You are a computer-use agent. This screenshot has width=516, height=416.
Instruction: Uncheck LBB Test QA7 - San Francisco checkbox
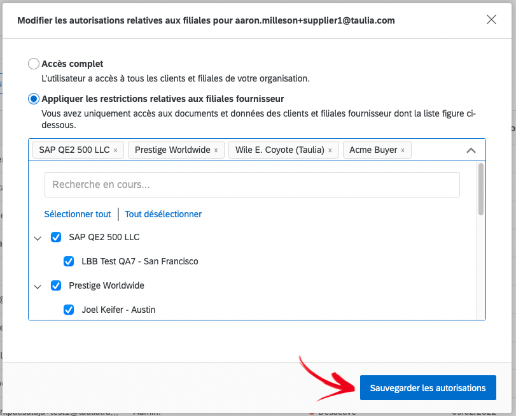coord(69,261)
